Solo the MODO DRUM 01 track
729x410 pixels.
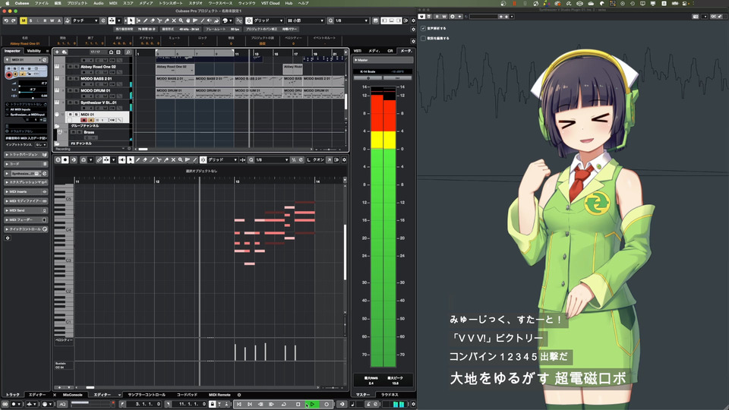pyautogui.click(x=76, y=90)
